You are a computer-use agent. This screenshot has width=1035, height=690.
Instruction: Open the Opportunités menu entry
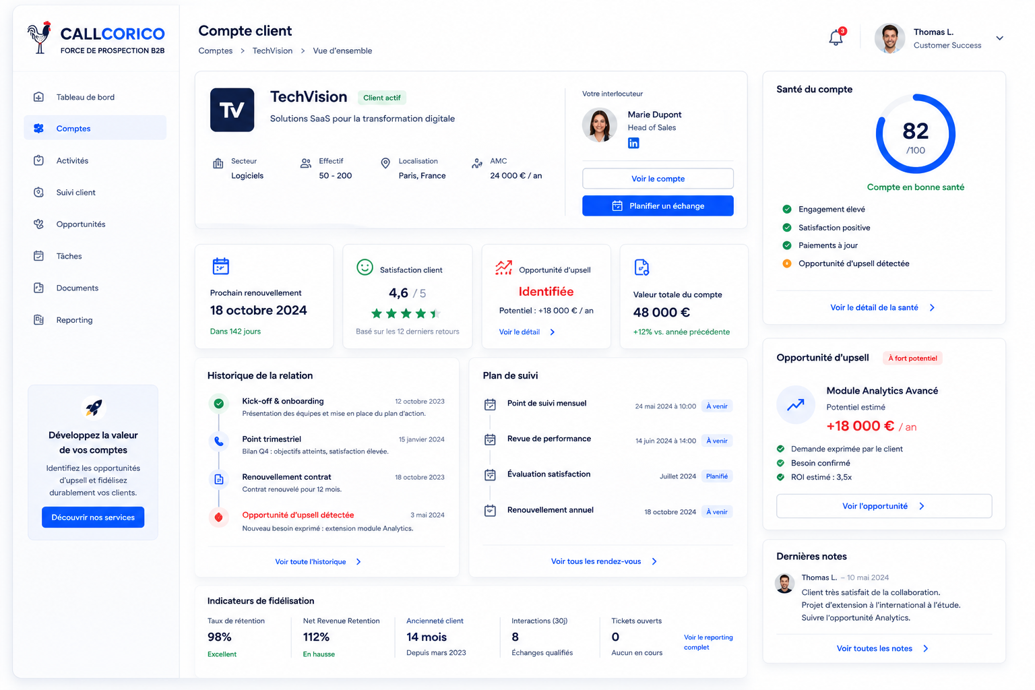(95, 224)
